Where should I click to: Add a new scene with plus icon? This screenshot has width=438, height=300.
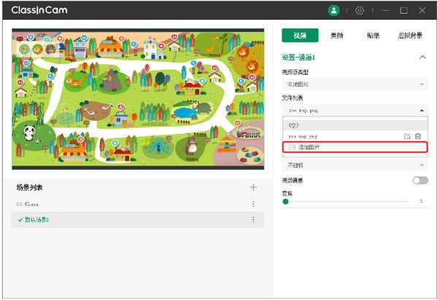click(x=253, y=187)
